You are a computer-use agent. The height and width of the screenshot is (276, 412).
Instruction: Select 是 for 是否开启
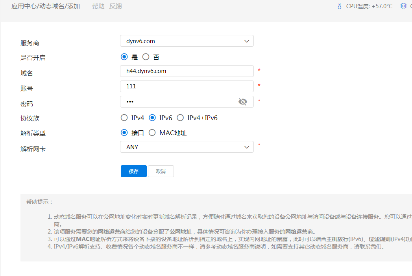click(x=124, y=57)
